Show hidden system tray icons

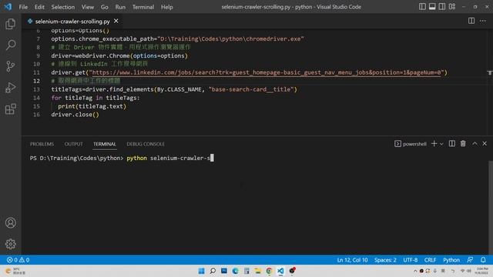click(415, 271)
